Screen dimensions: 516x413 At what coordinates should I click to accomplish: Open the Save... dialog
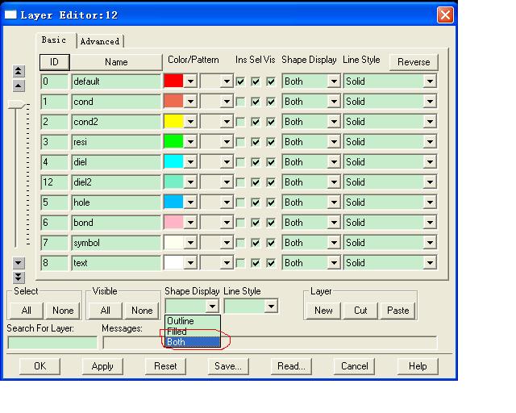(x=228, y=366)
